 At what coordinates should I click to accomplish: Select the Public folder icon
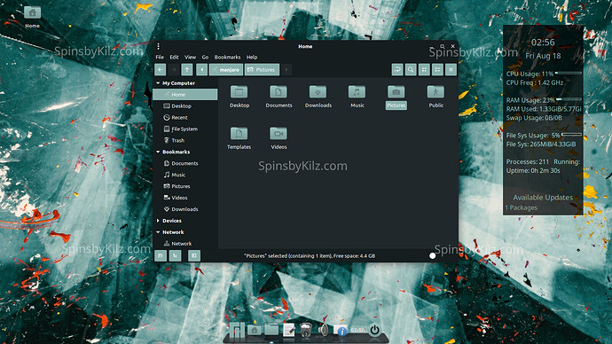[435, 92]
